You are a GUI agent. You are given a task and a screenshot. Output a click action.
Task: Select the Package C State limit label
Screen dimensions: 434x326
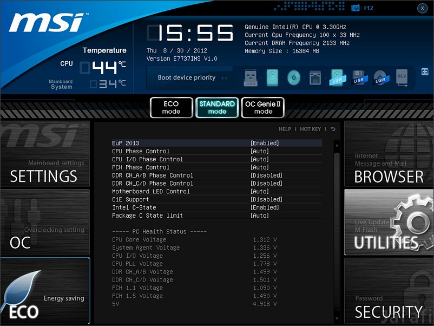(148, 216)
